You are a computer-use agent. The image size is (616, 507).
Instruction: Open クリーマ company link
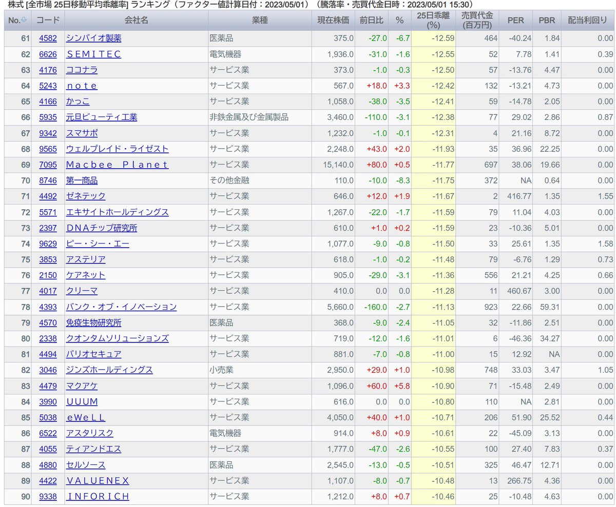[x=82, y=291]
